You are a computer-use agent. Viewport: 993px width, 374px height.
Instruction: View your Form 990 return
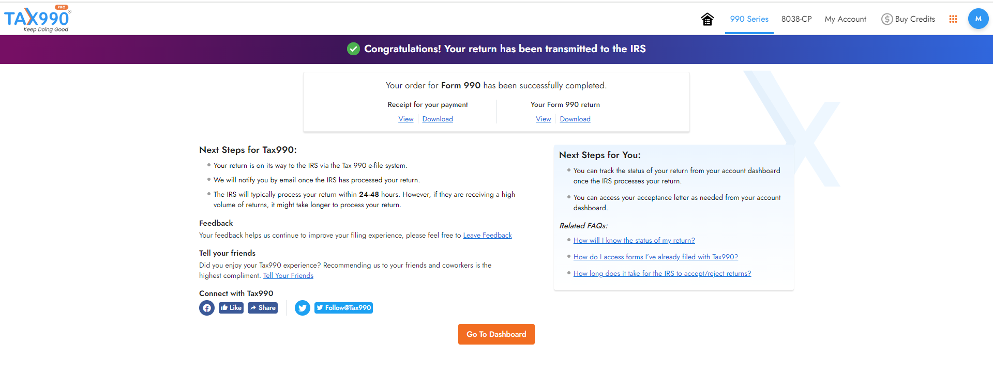tap(543, 119)
